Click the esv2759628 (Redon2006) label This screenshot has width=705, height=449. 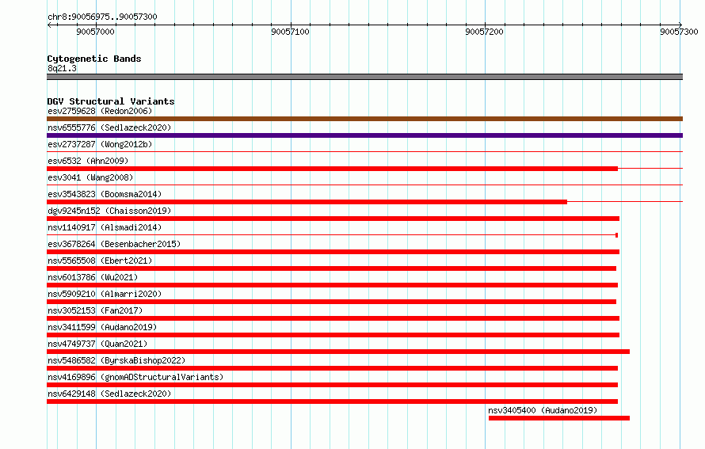click(x=100, y=111)
